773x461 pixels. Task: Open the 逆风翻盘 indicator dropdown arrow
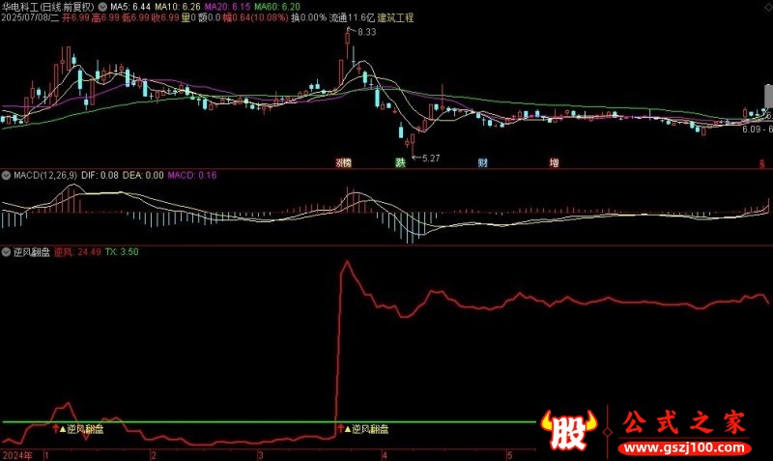click(6, 252)
